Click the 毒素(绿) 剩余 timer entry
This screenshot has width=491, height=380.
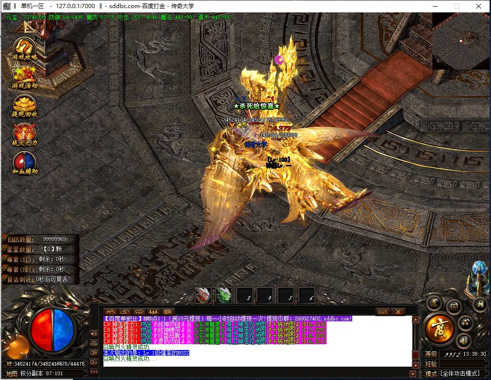coord(40,269)
